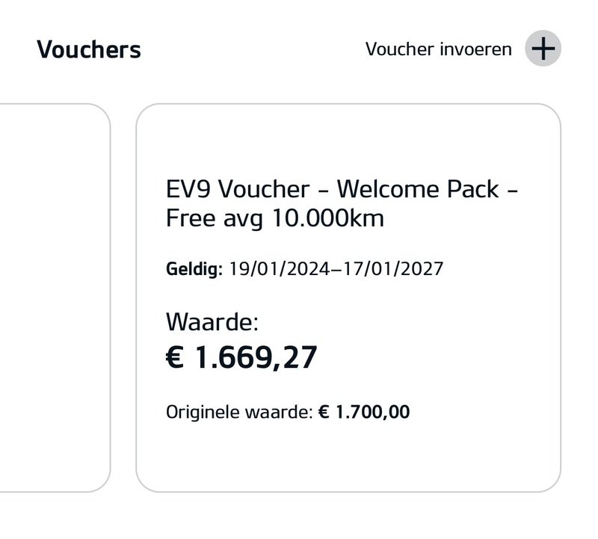598x539 pixels.
Task: Open the 'Voucher invoeren' link
Action: [x=438, y=49]
